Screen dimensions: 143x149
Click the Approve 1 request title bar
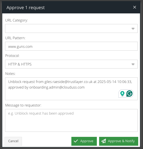[71, 7]
